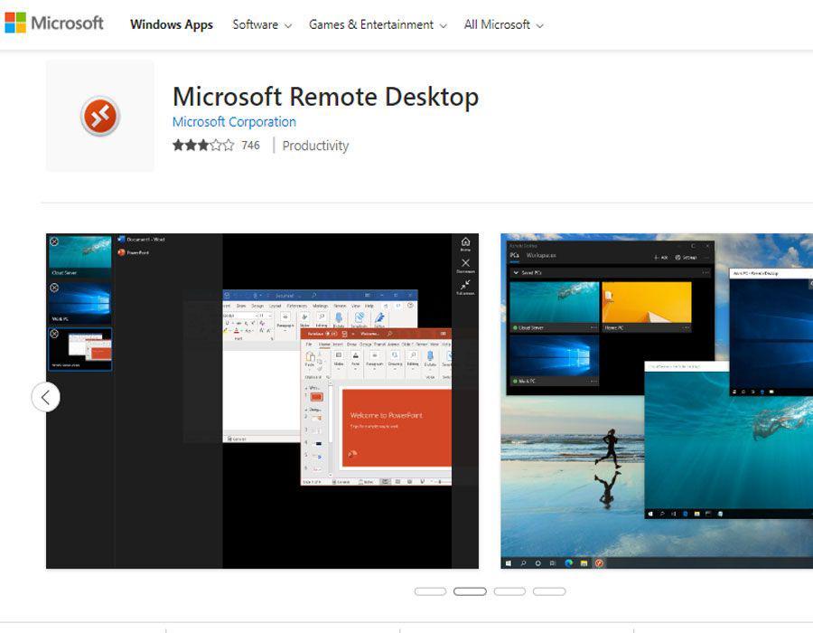Click the previous screenshot arrow button
This screenshot has width=813, height=633.
[x=46, y=397]
